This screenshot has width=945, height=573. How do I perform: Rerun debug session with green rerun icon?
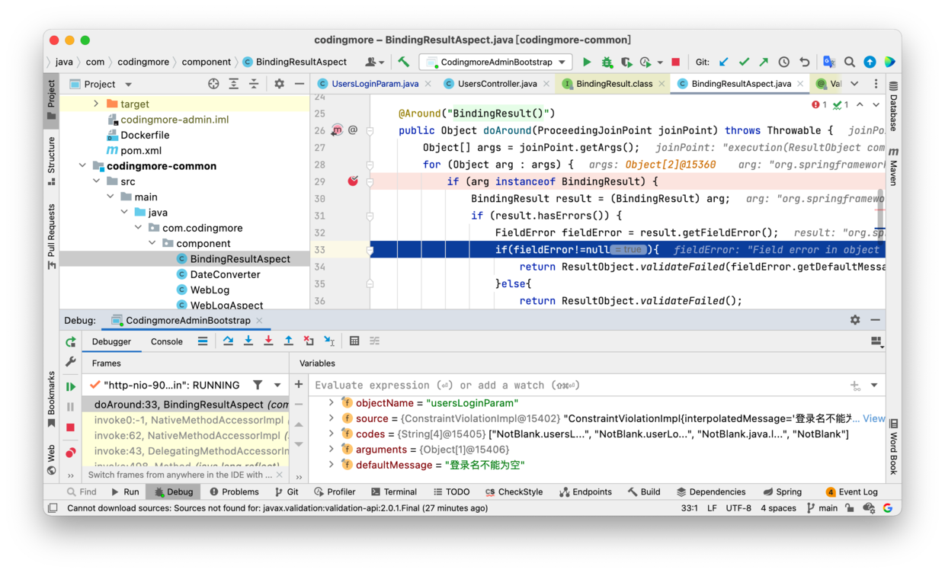(x=71, y=342)
